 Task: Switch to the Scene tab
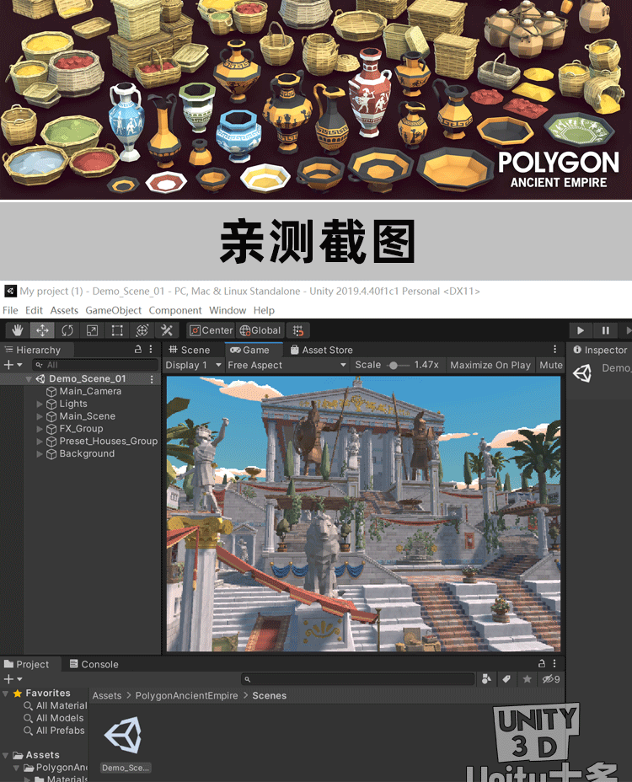click(x=190, y=350)
